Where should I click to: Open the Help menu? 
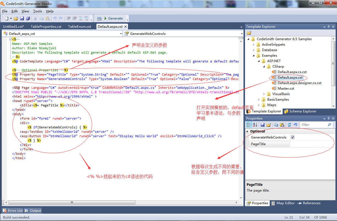pyautogui.click(x=50, y=11)
